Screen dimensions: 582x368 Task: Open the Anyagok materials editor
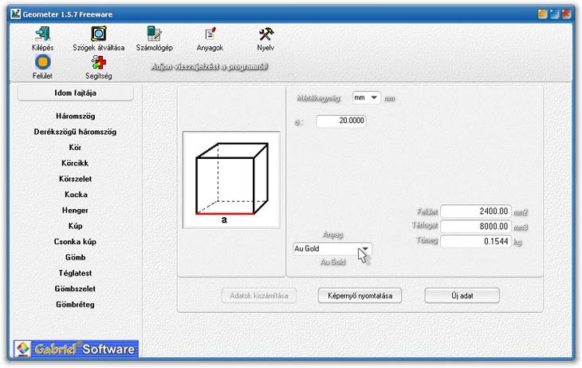point(210,34)
